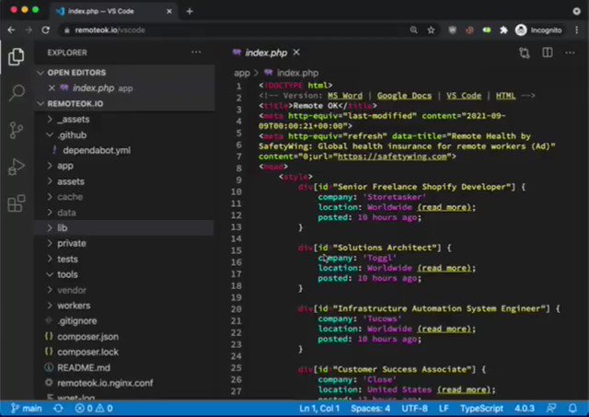Click the Explorer more actions ellipsis
The width and height of the screenshot is (589, 417).
[x=196, y=52]
